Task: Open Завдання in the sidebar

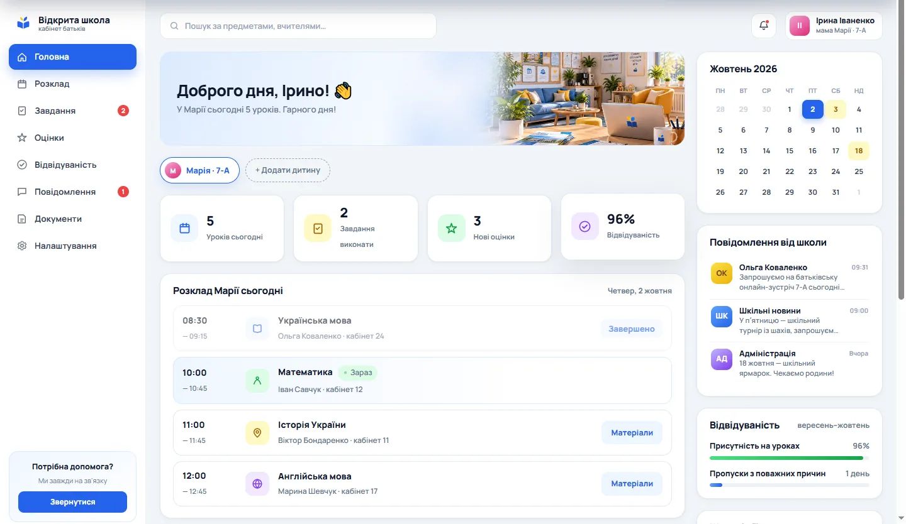Action: pyautogui.click(x=72, y=111)
